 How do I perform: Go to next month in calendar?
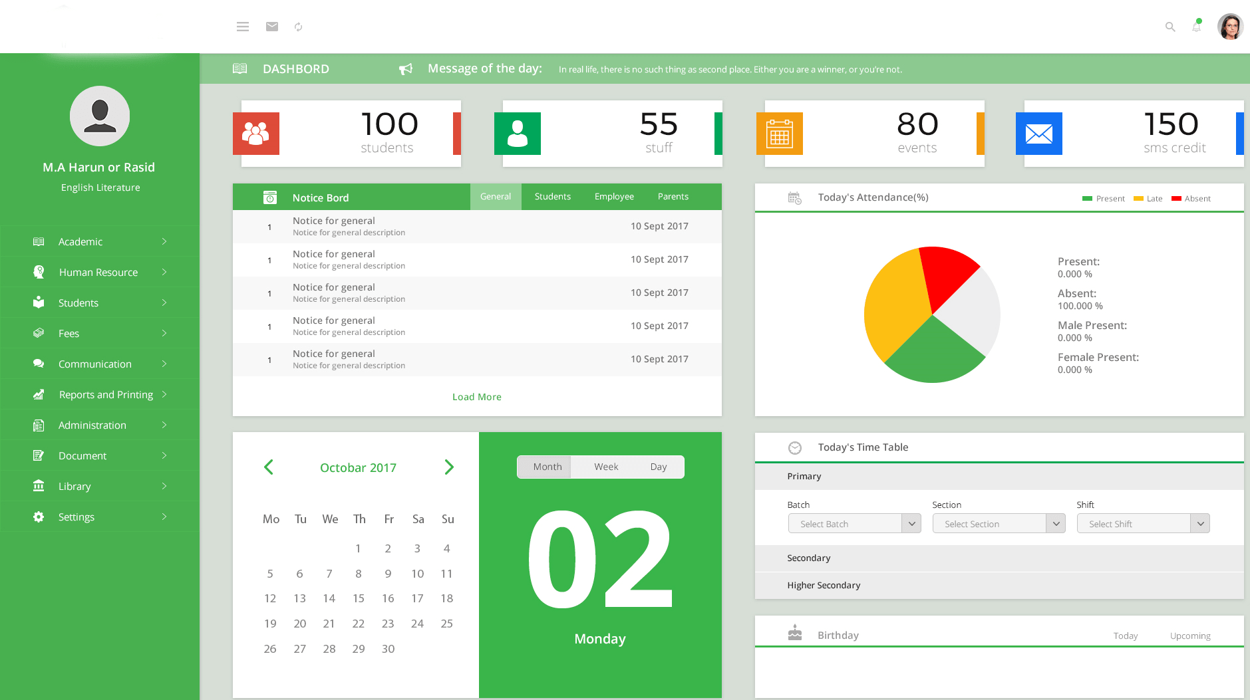pyautogui.click(x=449, y=467)
